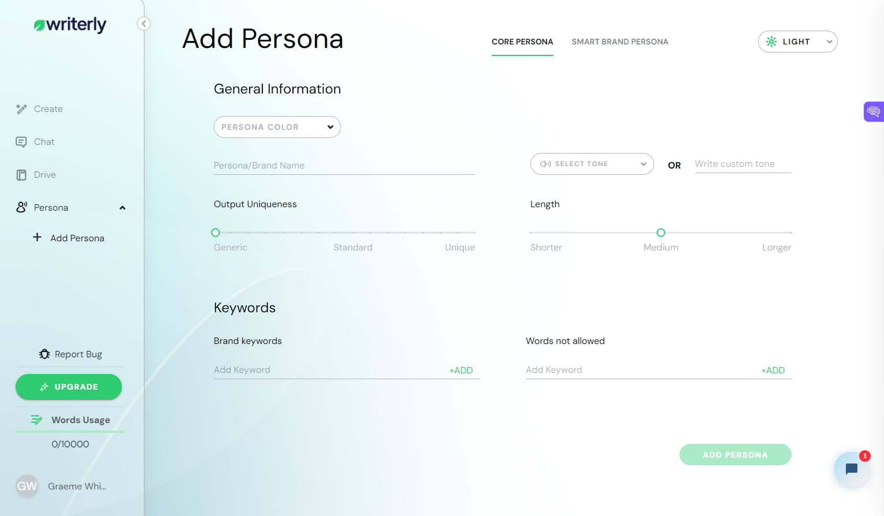Click +ADD next to Brand keywords
This screenshot has height=516, width=884.
pyautogui.click(x=460, y=370)
